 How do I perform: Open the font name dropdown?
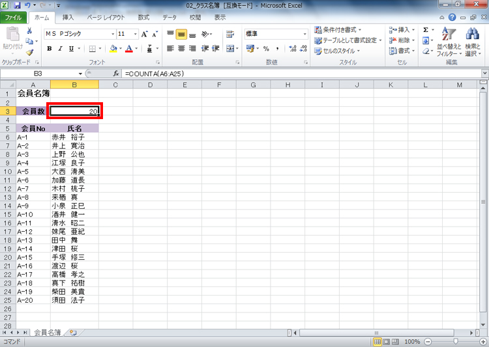(113, 34)
